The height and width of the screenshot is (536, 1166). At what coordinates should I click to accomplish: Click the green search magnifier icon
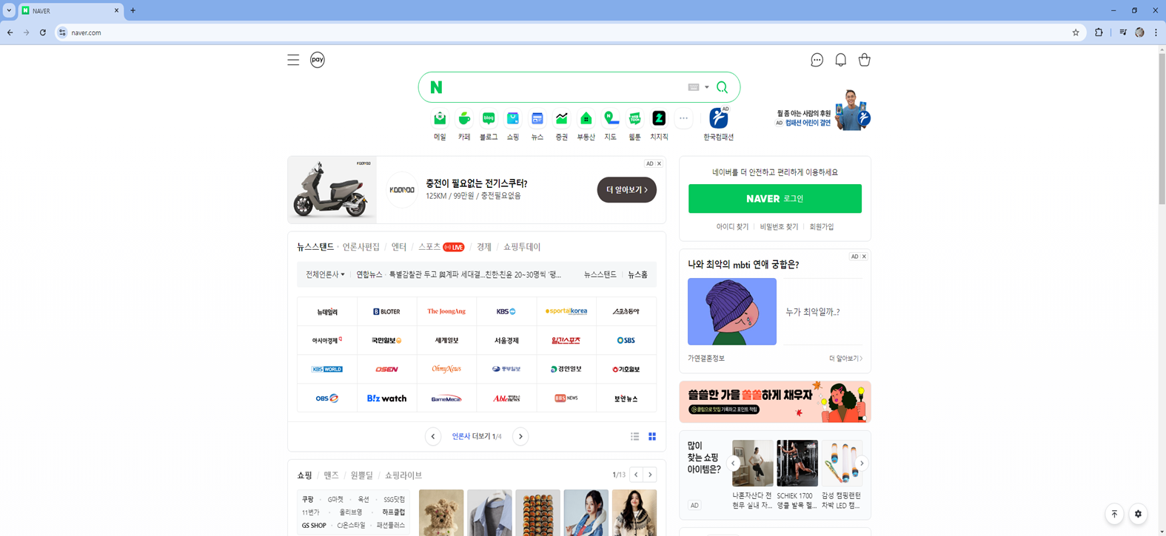coord(723,87)
